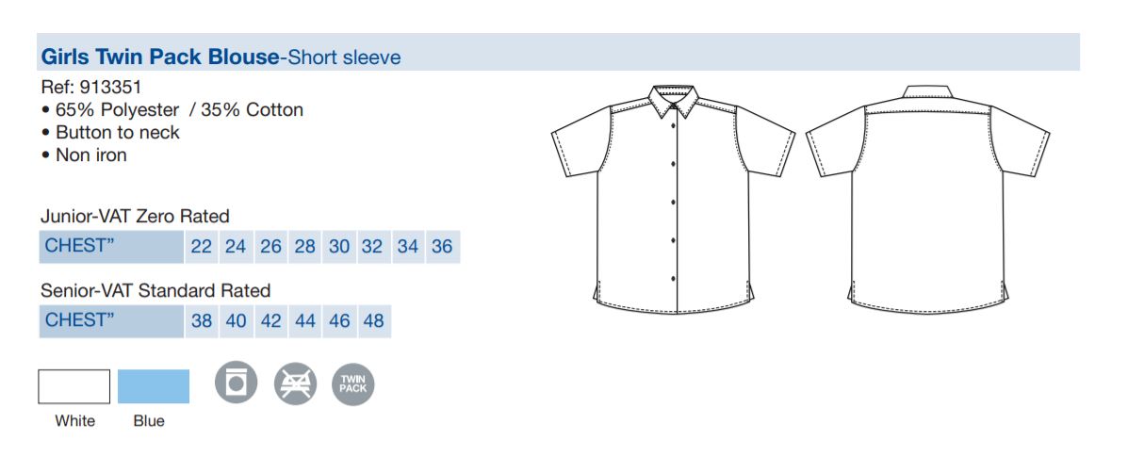Click the Junior CHEST row label
Screen dimensions: 1128x456
point(111,247)
